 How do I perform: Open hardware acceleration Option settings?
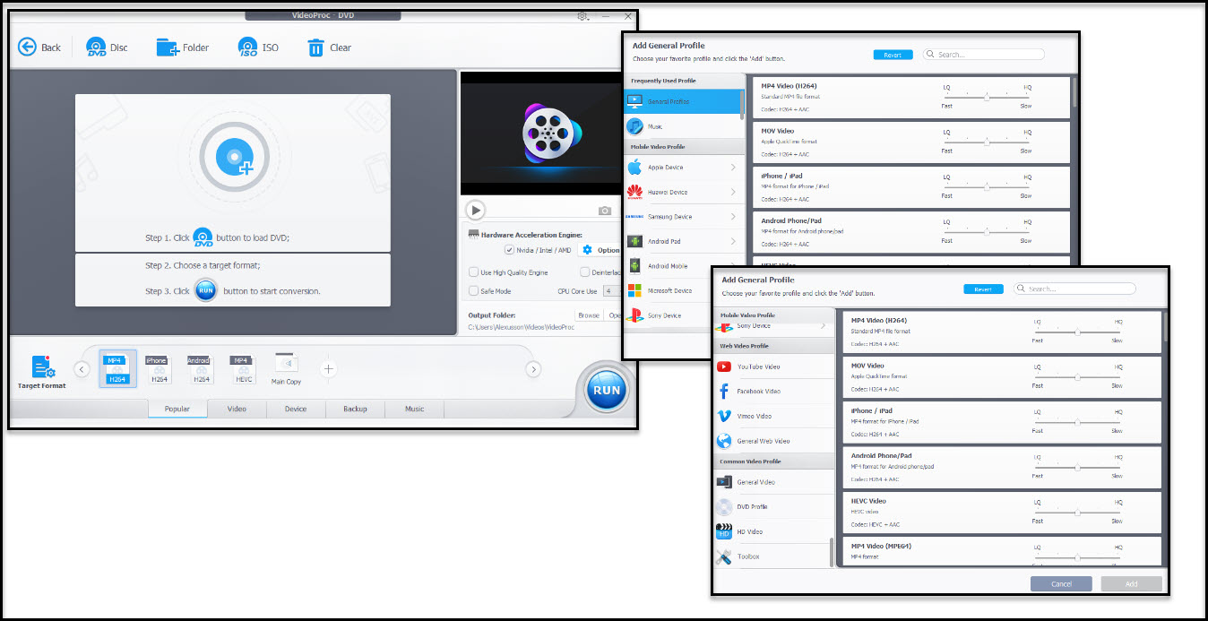tap(600, 250)
